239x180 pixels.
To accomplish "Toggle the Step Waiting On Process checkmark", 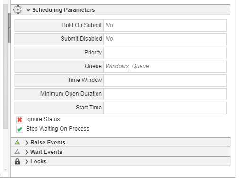I will pyautogui.click(x=19, y=129).
